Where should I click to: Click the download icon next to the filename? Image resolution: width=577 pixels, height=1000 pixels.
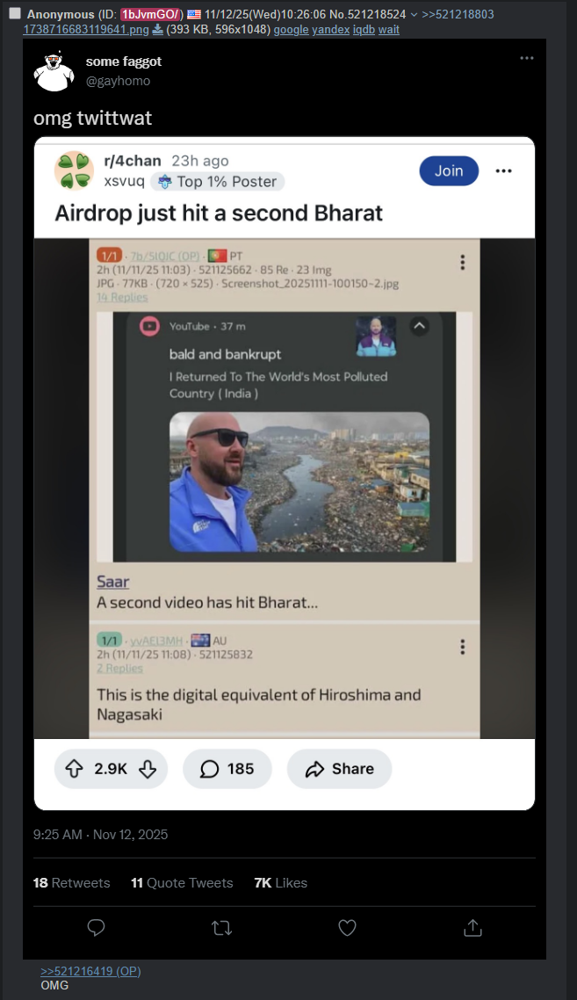(x=157, y=29)
